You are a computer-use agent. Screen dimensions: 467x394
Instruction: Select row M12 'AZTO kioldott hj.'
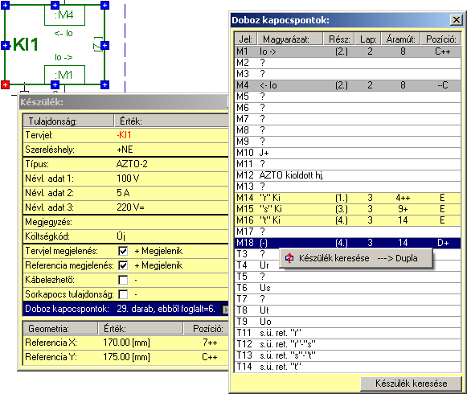347,175
